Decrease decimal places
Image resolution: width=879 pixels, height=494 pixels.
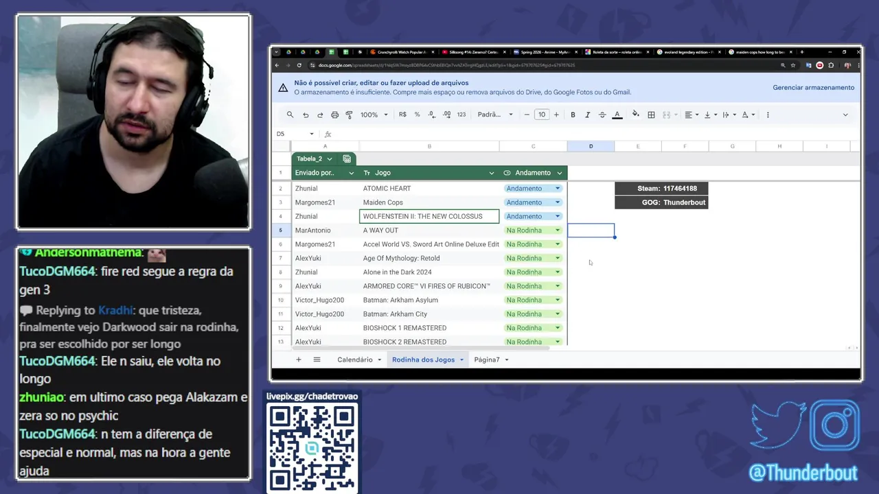[x=431, y=115]
